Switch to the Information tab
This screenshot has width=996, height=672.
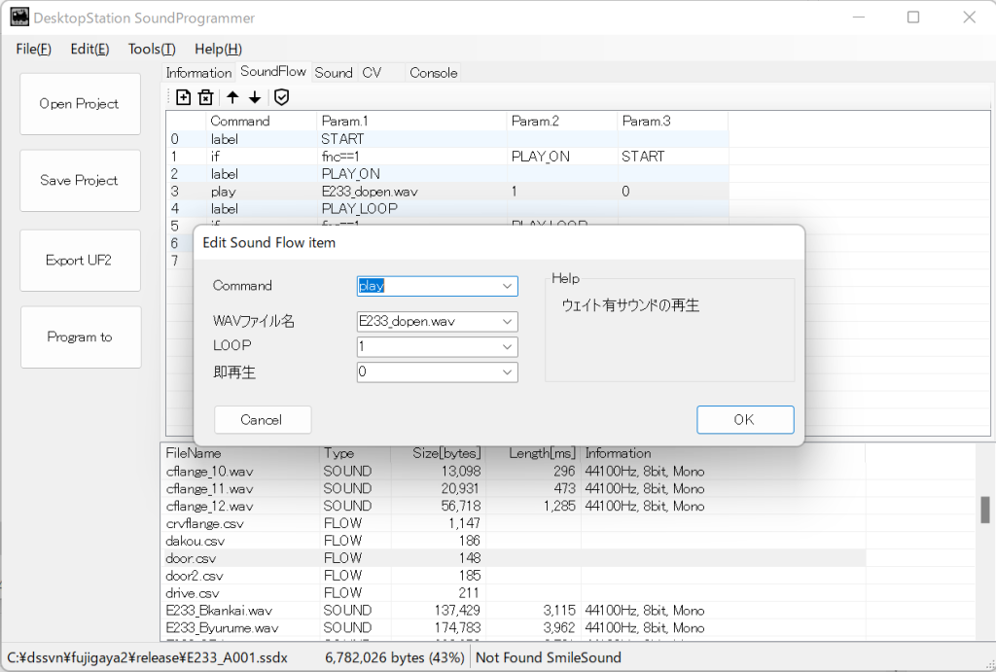[198, 73]
